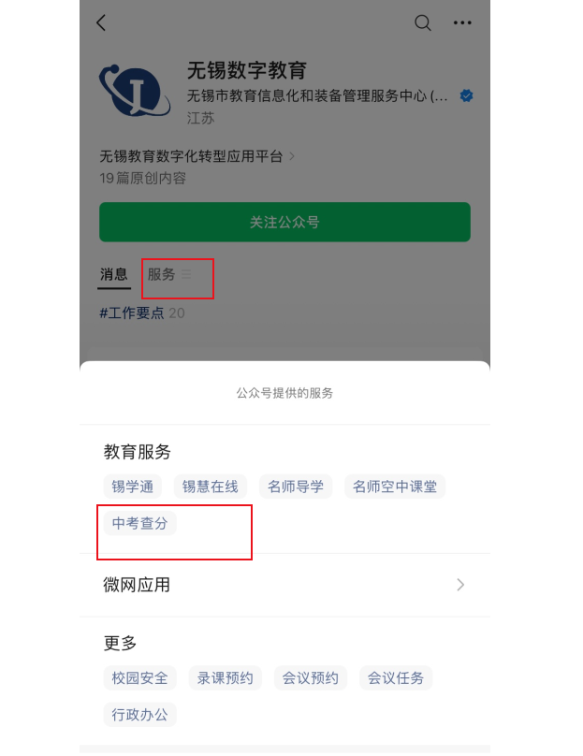Select the 锡慧在线 service

coord(211,487)
